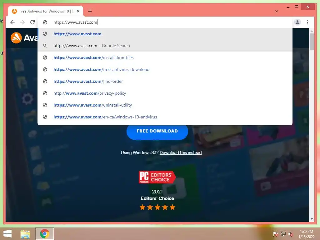Click the scrollbar down arrow

tap(312, 219)
